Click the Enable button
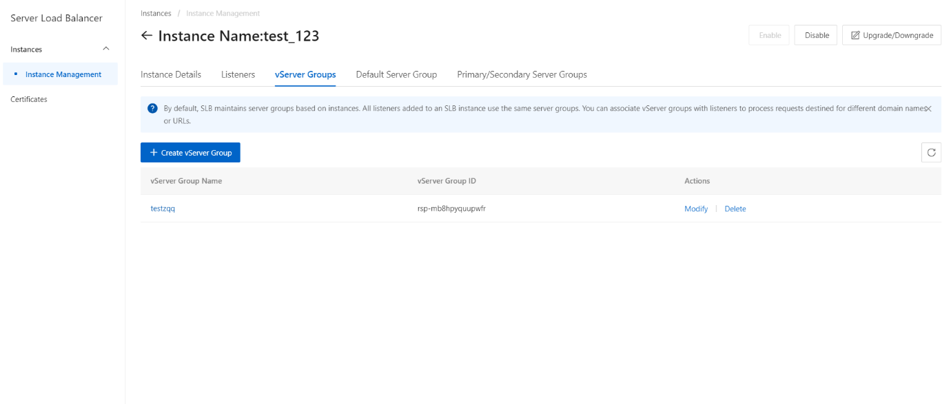951x404 pixels. tap(770, 35)
